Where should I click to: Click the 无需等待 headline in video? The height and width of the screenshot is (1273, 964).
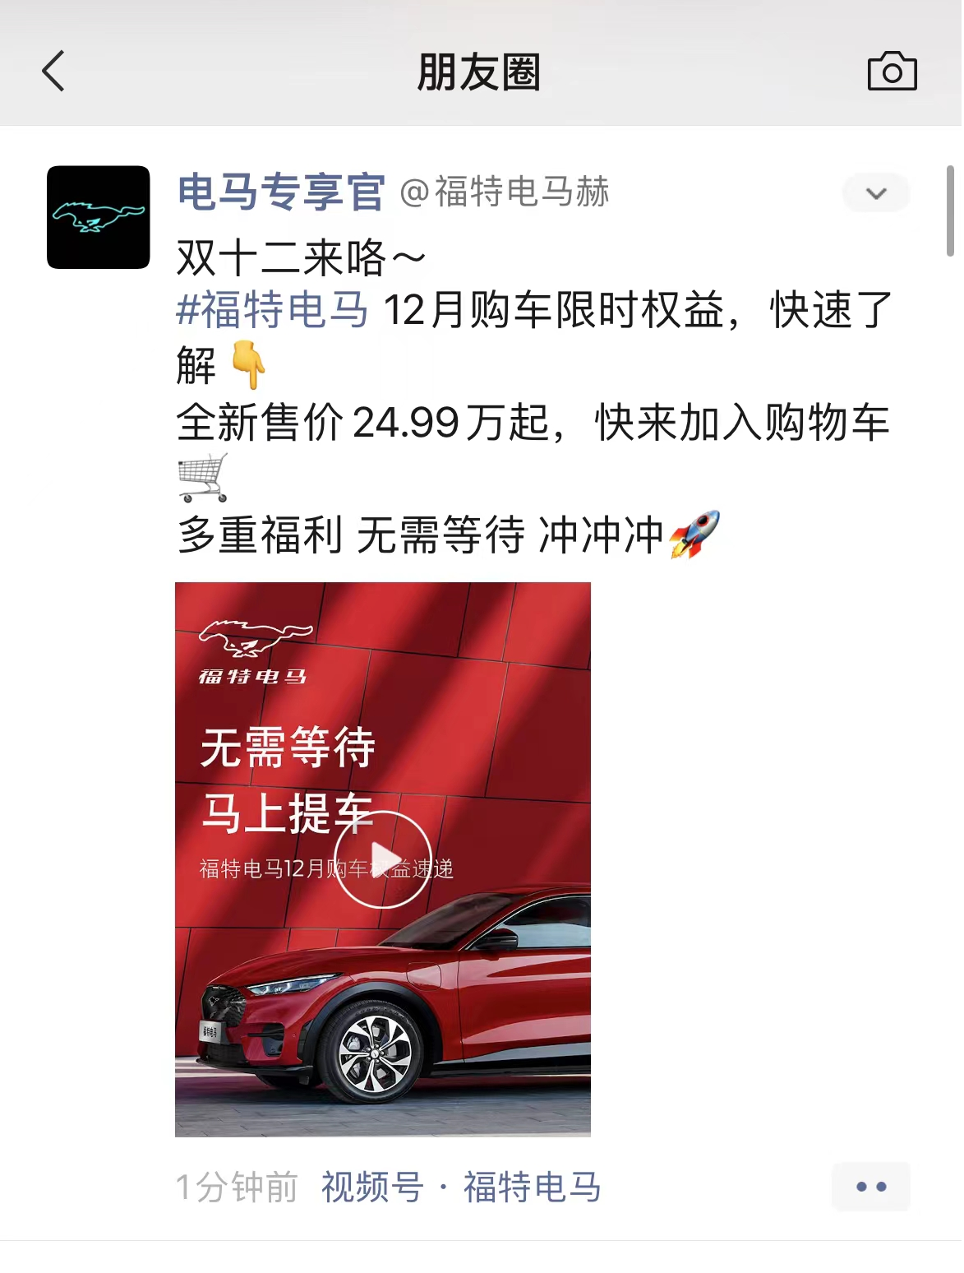pos(288,748)
